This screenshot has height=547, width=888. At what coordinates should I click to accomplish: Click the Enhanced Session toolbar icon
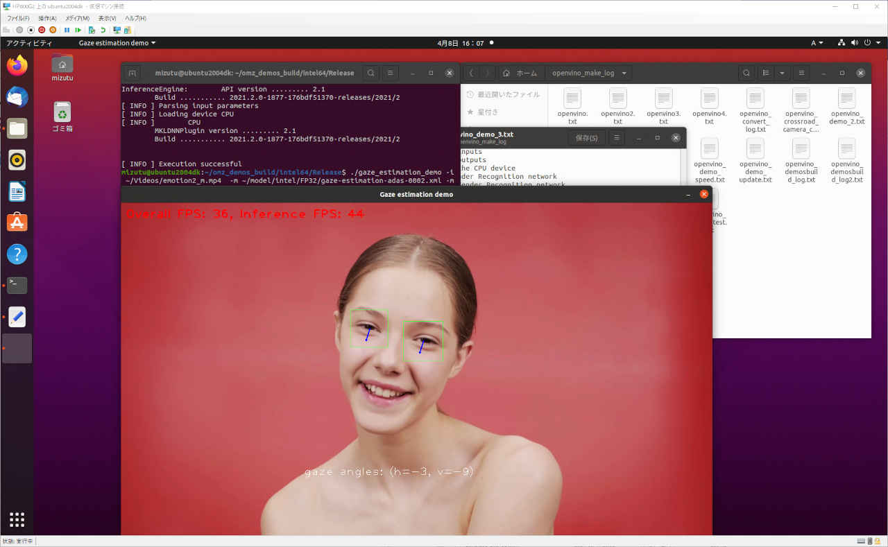point(117,30)
